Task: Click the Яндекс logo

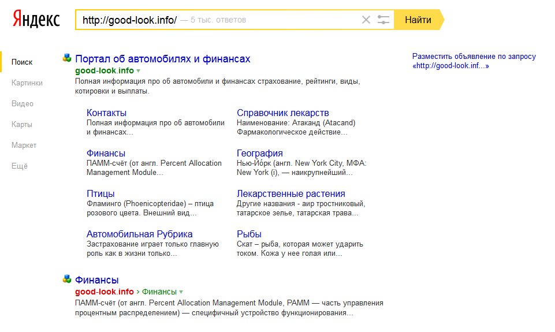Action: click(36, 19)
